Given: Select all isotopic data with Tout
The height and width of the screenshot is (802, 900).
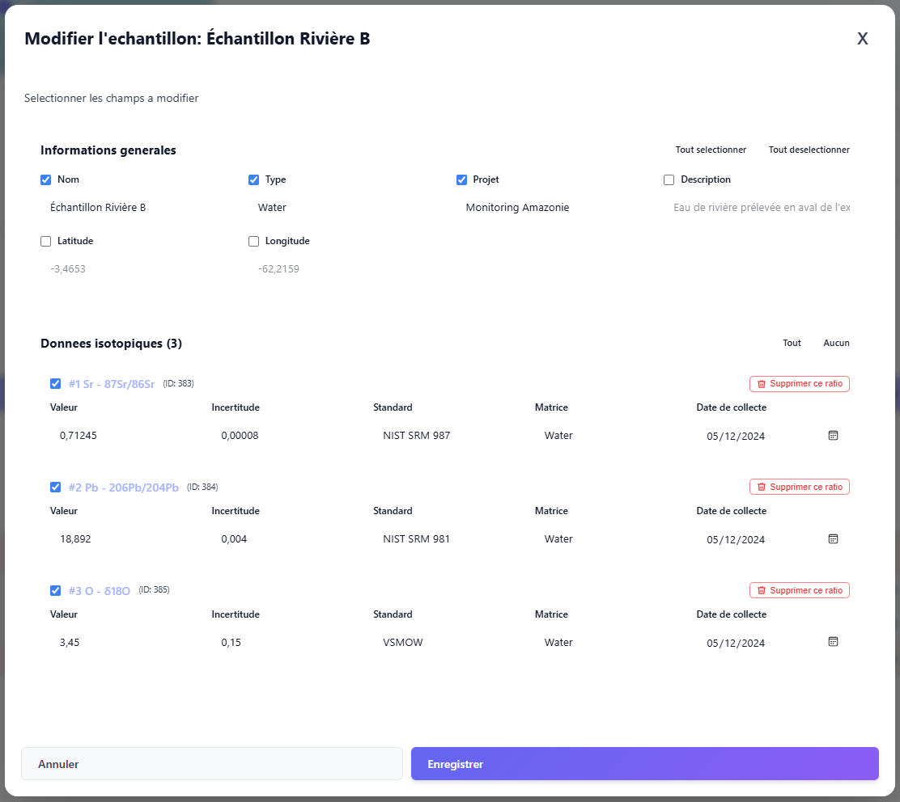Looking at the screenshot, I should (792, 343).
